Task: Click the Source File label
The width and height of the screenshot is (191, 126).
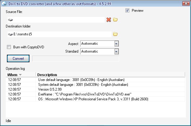Action: point(14,12)
